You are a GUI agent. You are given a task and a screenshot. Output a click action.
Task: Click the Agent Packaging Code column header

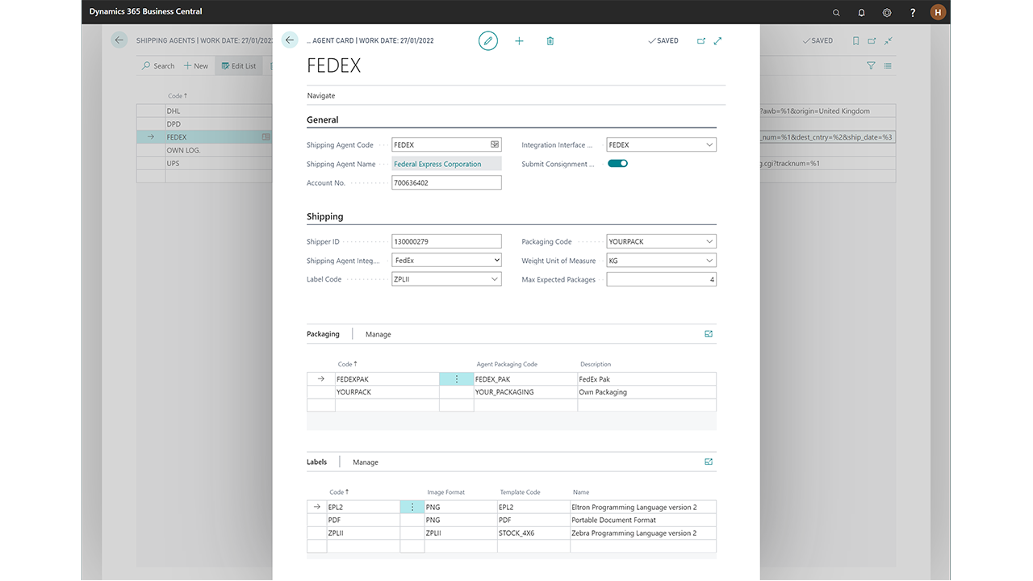507,364
